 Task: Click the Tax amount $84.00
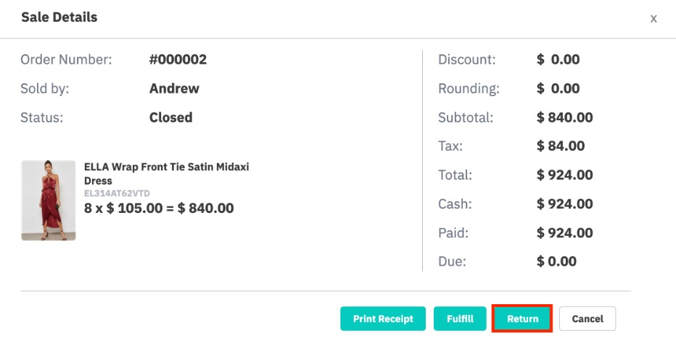(x=561, y=146)
